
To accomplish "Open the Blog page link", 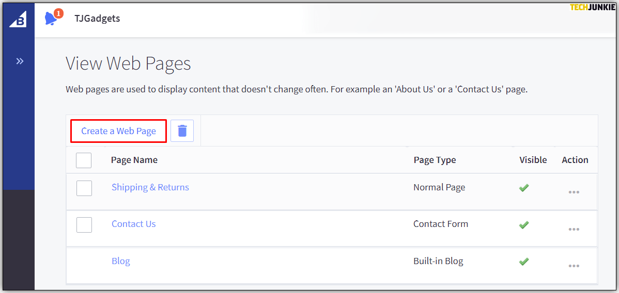I will pyautogui.click(x=121, y=261).
